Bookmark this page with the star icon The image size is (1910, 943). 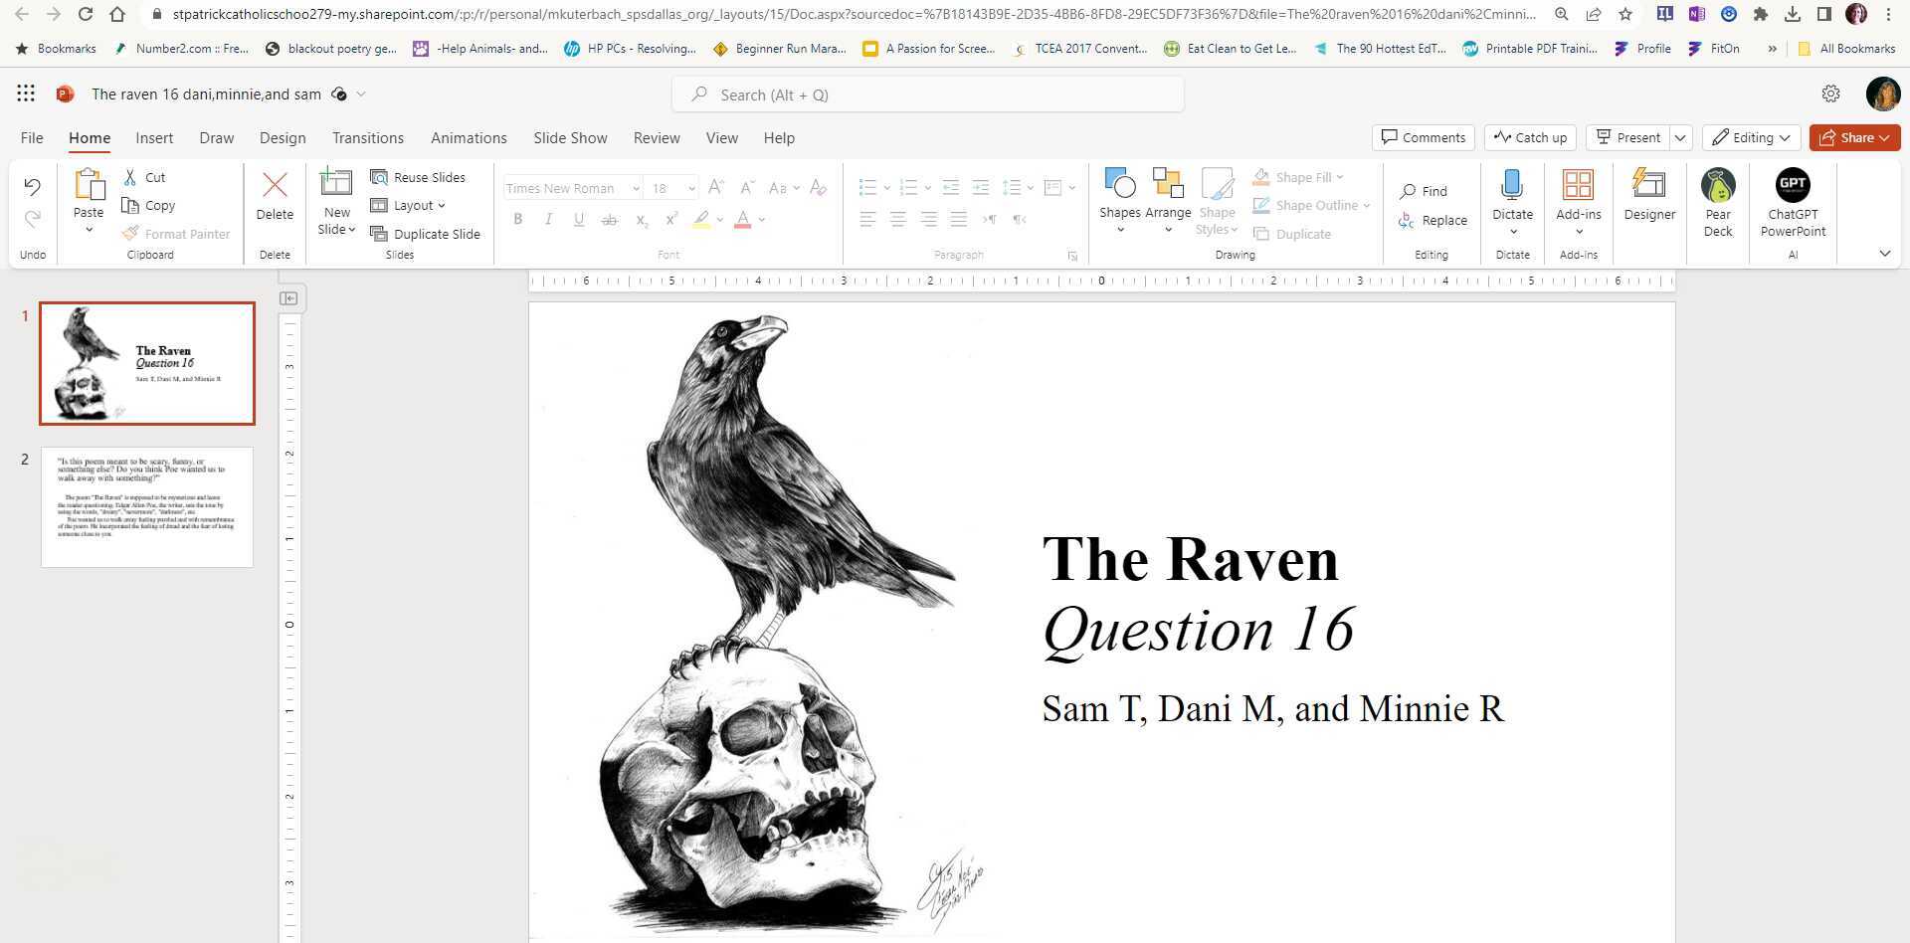[1625, 14]
